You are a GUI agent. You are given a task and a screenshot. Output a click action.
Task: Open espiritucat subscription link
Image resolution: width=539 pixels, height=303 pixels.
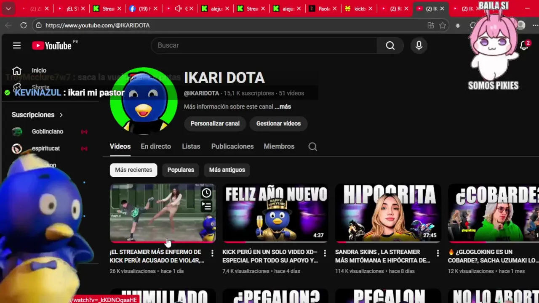click(46, 149)
